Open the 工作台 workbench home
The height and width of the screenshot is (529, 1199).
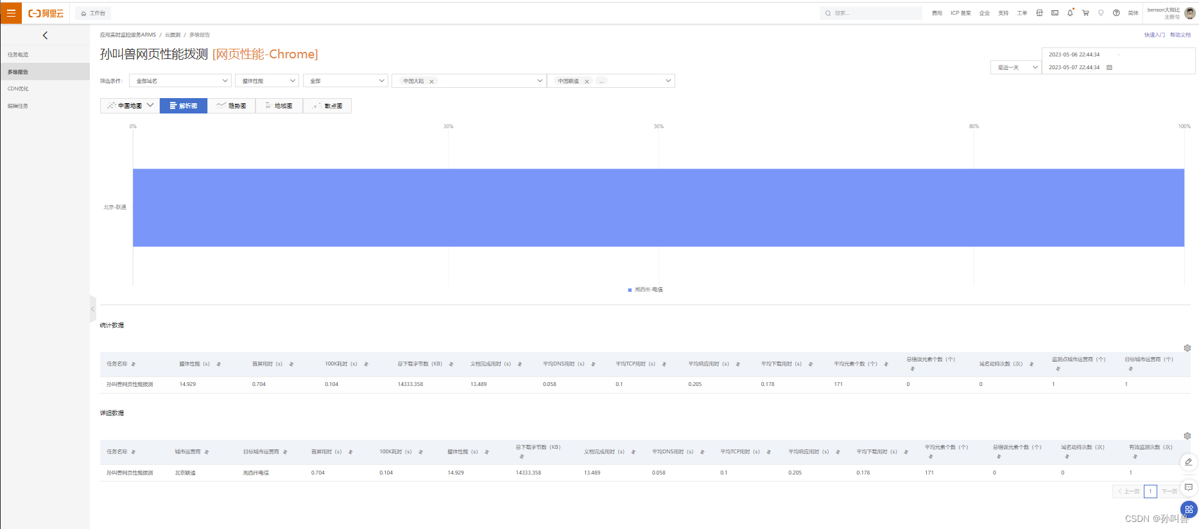tap(93, 13)
